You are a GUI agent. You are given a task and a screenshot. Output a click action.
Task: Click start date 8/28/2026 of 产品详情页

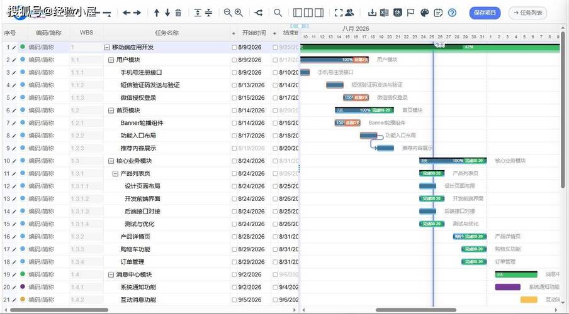[x=251, y=237]
